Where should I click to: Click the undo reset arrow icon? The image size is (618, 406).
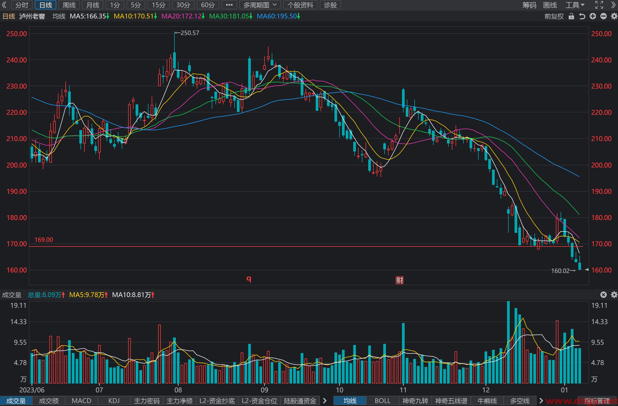click(582, 16)
